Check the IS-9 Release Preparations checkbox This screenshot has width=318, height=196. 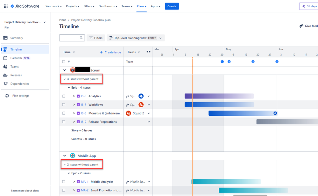64,122
